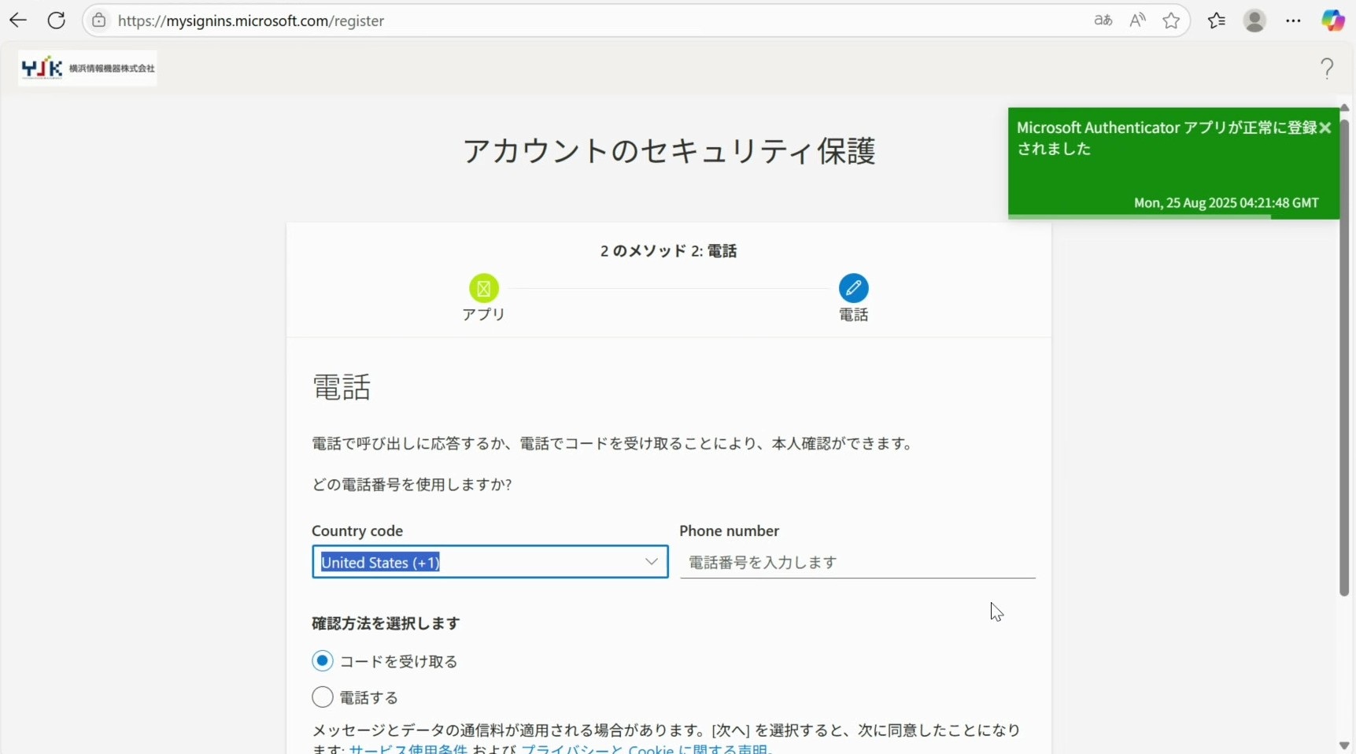This screenshot has width=1356, height=754.
Task: Click the browser back arrow
Action: (18, 20)
